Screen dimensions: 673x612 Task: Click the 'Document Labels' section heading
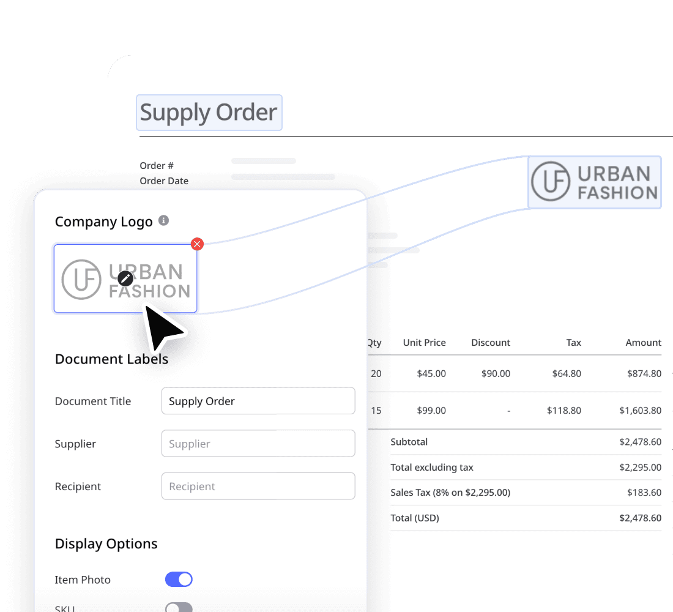click(111, 359)
